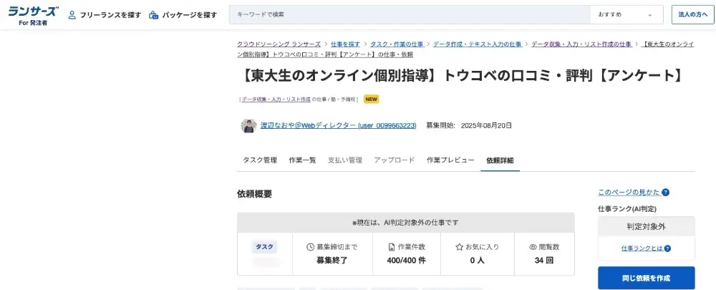716x290 pixels.
Task: Open breadcrumb link 仕事を探す
Action: pyautogui.click(x=345, y=44)
